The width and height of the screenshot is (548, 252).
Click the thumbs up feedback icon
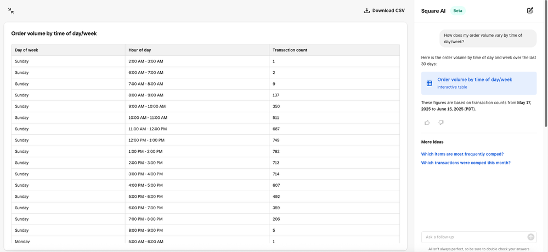tap(427, 123)
